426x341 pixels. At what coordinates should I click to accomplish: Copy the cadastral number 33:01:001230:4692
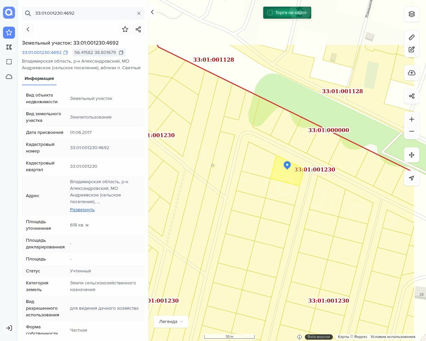66,53
